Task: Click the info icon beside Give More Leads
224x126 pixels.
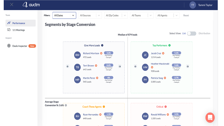Action: coord(102,46)
